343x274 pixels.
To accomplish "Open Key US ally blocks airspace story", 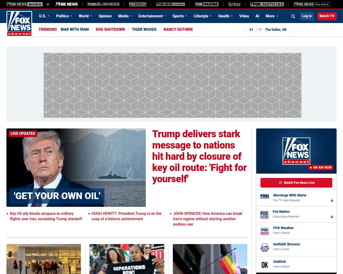I will coord(46,216).
